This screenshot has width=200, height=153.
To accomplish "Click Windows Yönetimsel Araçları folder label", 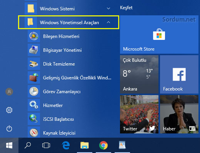I will [69, 23].
